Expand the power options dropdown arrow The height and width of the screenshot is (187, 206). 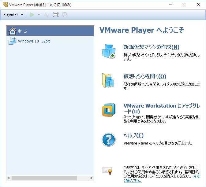click(x=39, y=15)
